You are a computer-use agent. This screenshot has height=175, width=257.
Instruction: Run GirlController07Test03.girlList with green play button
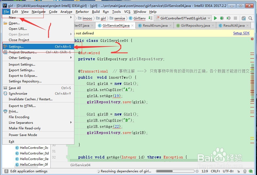(x=215, y=18)
